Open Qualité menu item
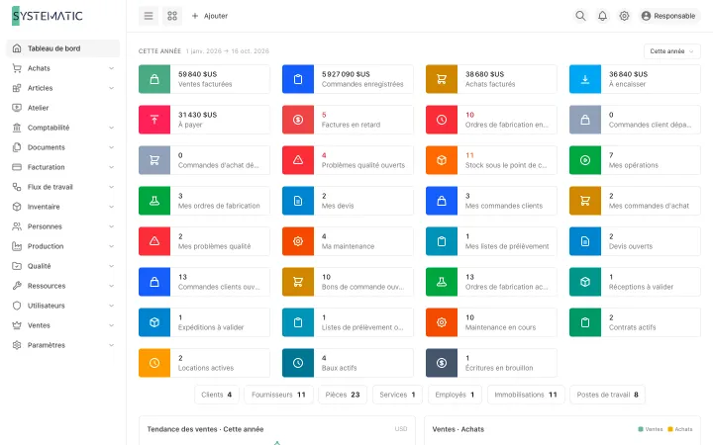 (x=62, y=266)
